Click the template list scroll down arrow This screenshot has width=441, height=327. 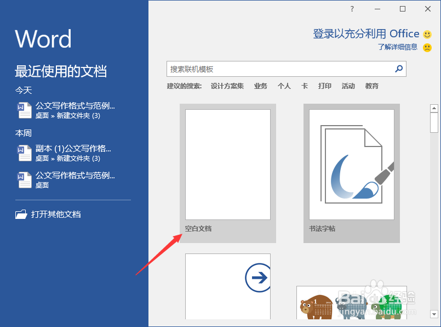click(434, 314)
